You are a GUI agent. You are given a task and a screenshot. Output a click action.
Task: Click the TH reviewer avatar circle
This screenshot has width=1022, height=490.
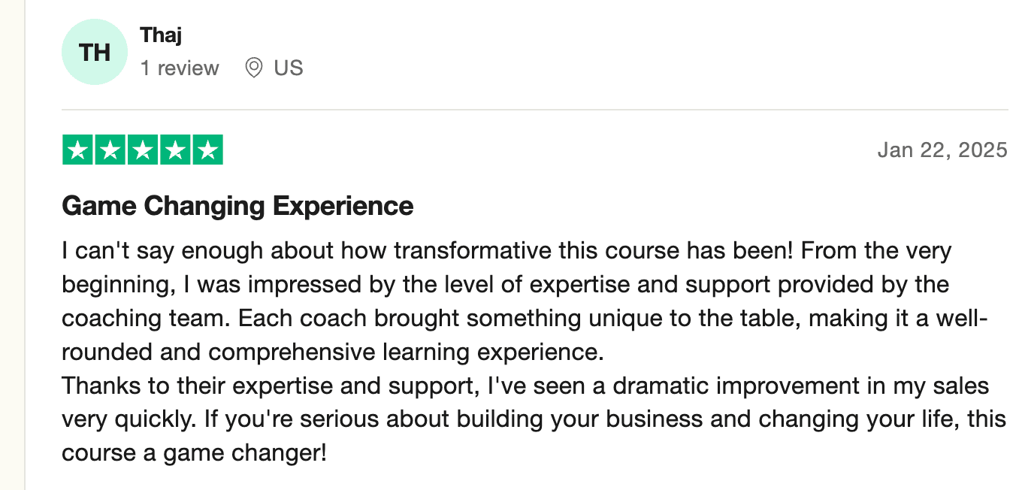click(95, 53)
